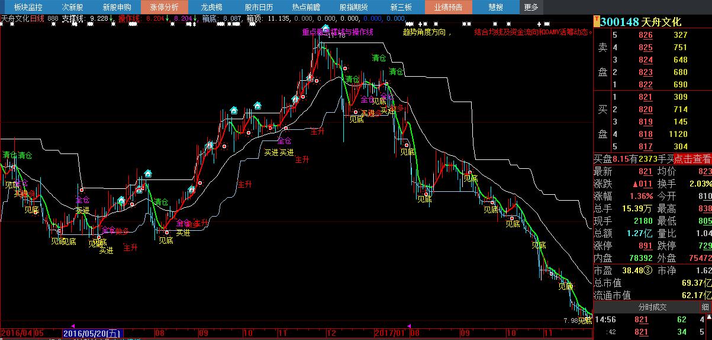Click the 2016/04 label on the time axis
Image resolution: width=712 pixels, height=340 pixels.
[x=17, y=333]
